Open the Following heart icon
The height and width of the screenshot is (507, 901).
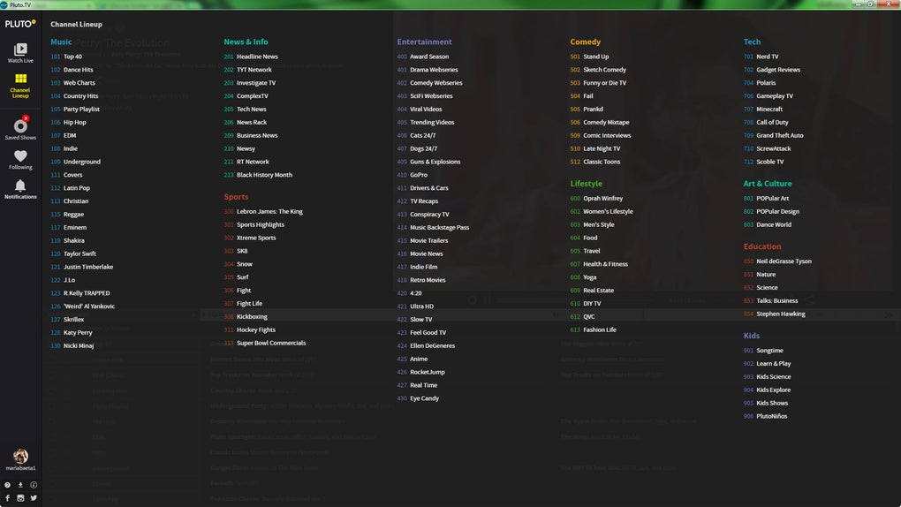(x=20, y=156)
